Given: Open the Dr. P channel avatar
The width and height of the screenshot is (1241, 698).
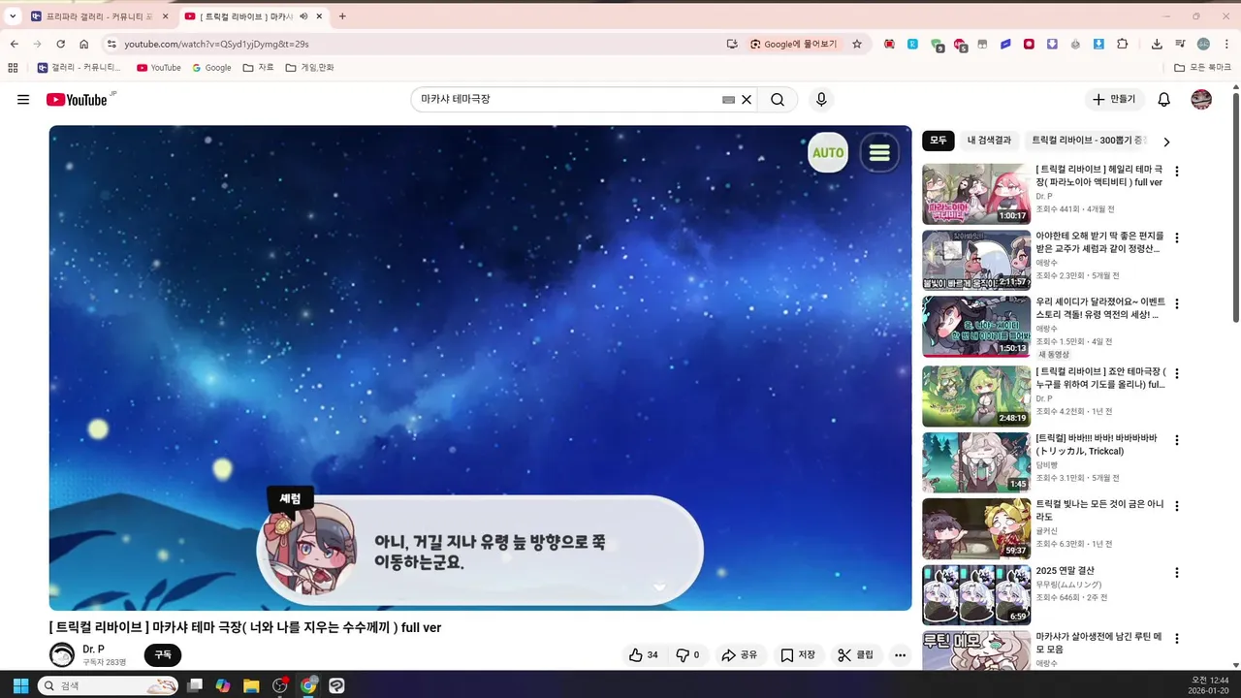Looking at the screenshot, I should (x=62, y=654).
